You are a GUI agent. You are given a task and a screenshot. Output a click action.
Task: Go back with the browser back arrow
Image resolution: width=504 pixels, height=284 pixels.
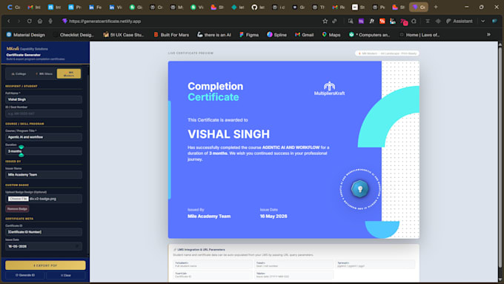point(9,22)
